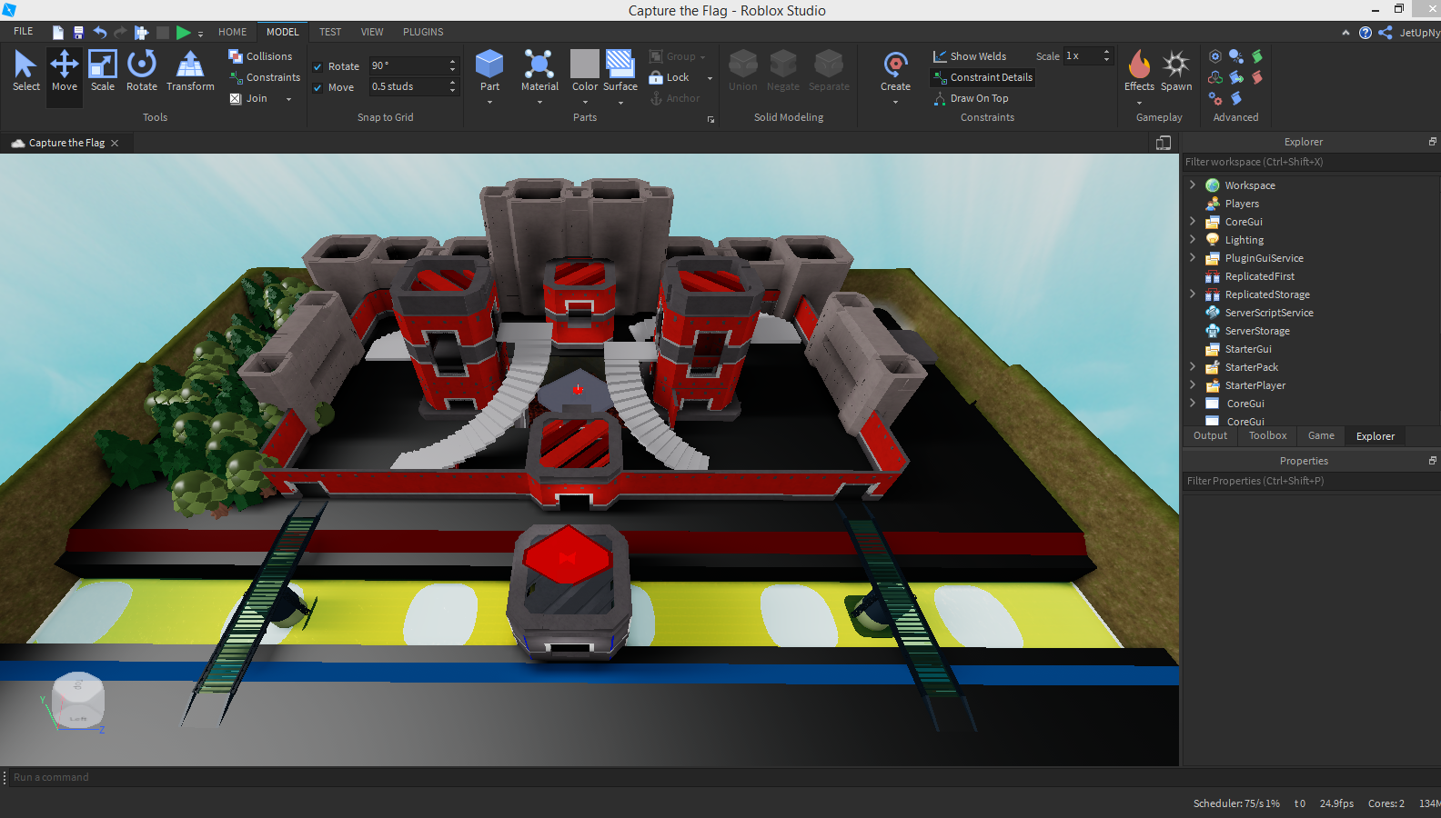This screenshot has height=818, width=1441.
Task: Toggle the Lock tool
Action: pyautogui.click(x=670, y=77)
